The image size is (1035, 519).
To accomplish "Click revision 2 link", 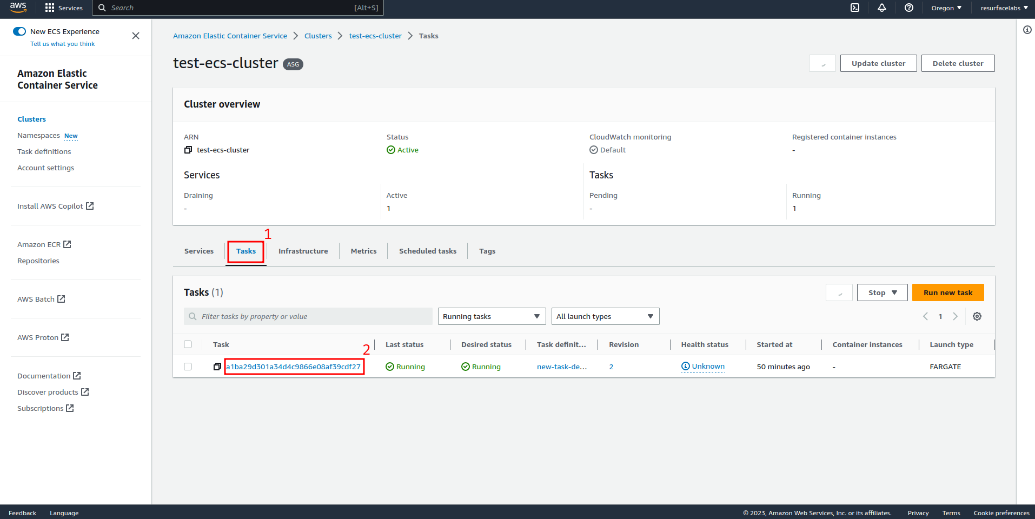I will tap(611, 367).
